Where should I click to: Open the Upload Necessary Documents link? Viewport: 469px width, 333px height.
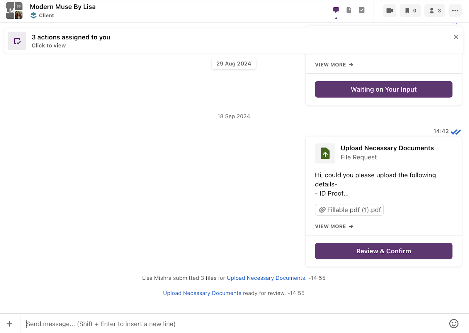(x=266, y=278)
